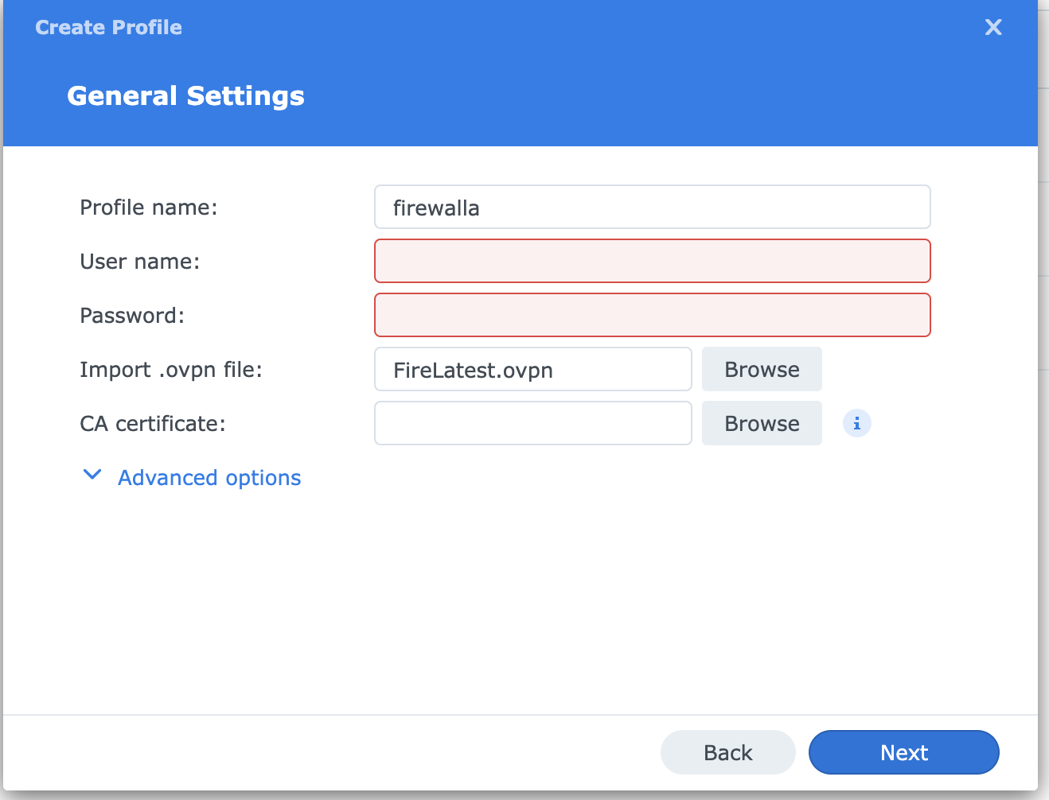Click into the empty User name field
This screenshot has height=800, width=1049.
pyautogui.click(x=652, y=262)
